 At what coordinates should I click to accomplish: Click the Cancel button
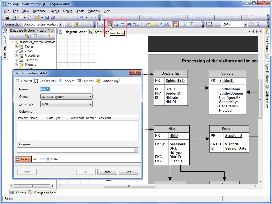click(107, 172)
